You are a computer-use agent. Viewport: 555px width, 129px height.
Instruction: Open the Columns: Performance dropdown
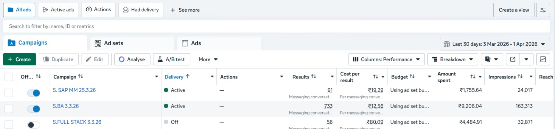coord(386,59)
